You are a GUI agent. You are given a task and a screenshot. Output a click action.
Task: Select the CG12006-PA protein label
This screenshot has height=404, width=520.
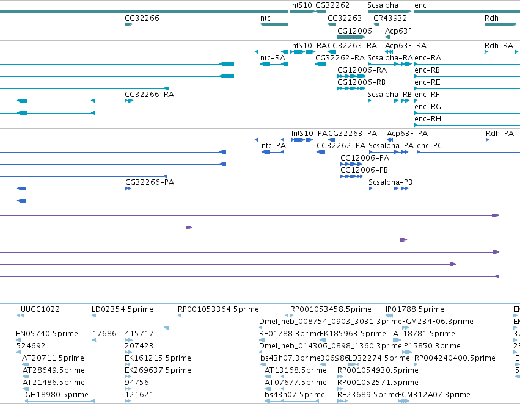365,158
